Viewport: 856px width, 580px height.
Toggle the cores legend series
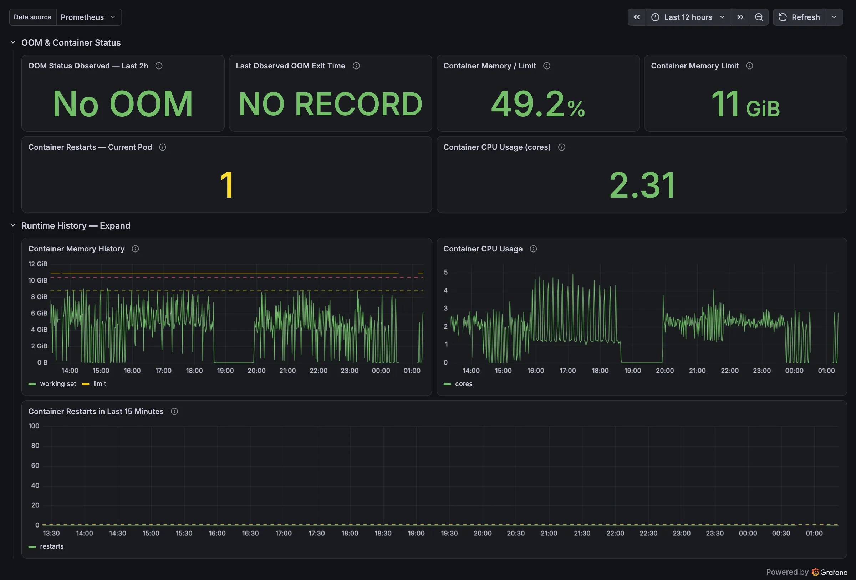point(463,384)
